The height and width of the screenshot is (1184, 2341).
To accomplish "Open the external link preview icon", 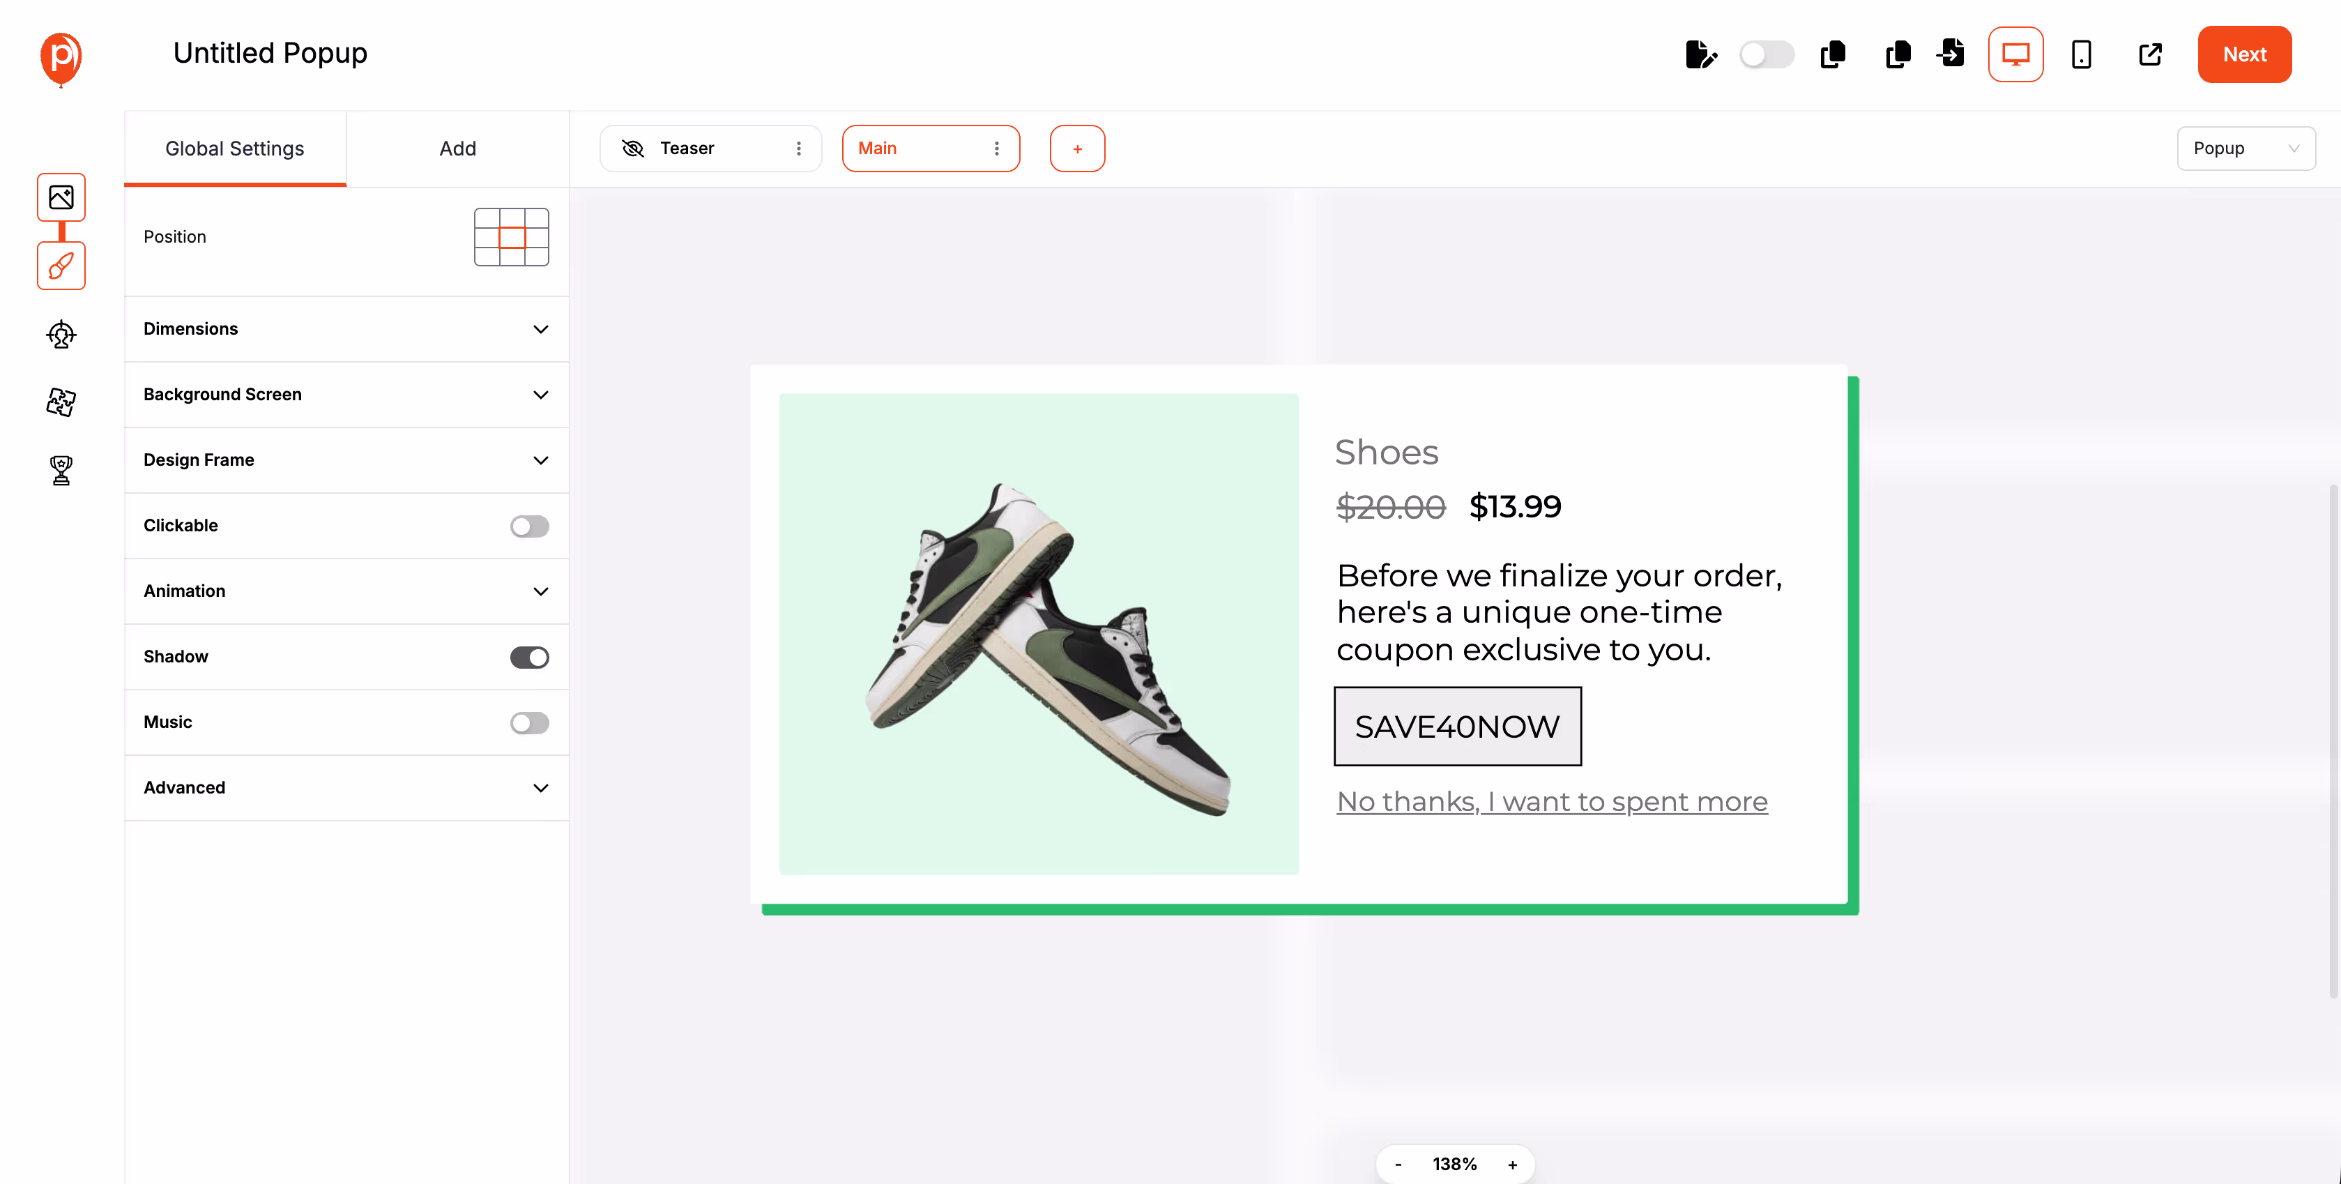I will [2149, 54].
